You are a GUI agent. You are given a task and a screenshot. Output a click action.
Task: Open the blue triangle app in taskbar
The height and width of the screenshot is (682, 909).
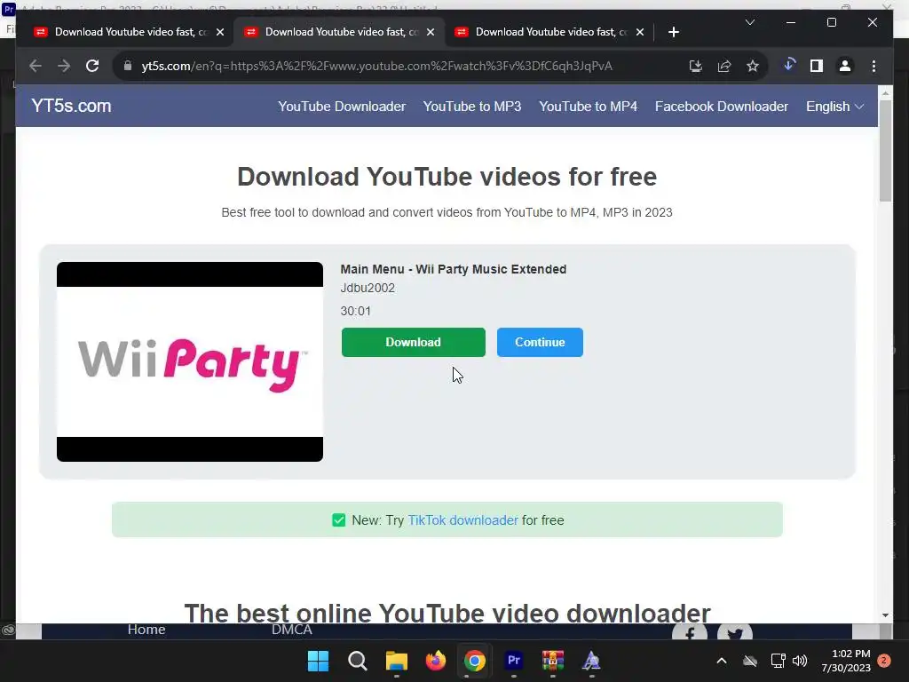coord(591,661)
